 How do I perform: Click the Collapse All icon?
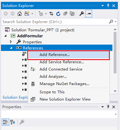[x=65, y=14]
